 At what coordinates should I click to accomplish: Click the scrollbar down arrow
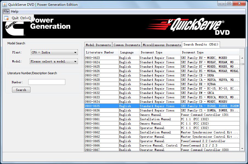[242, 149]
